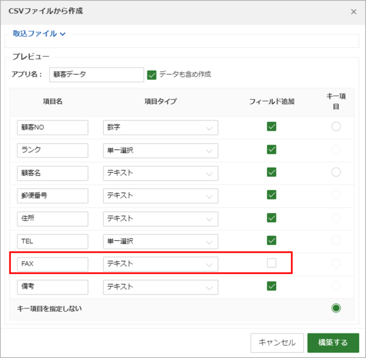The width and height of the screenshot is (366, 358).
Task: Click the 構築する button
Action: pyautogui.click(x=333, y=343)
